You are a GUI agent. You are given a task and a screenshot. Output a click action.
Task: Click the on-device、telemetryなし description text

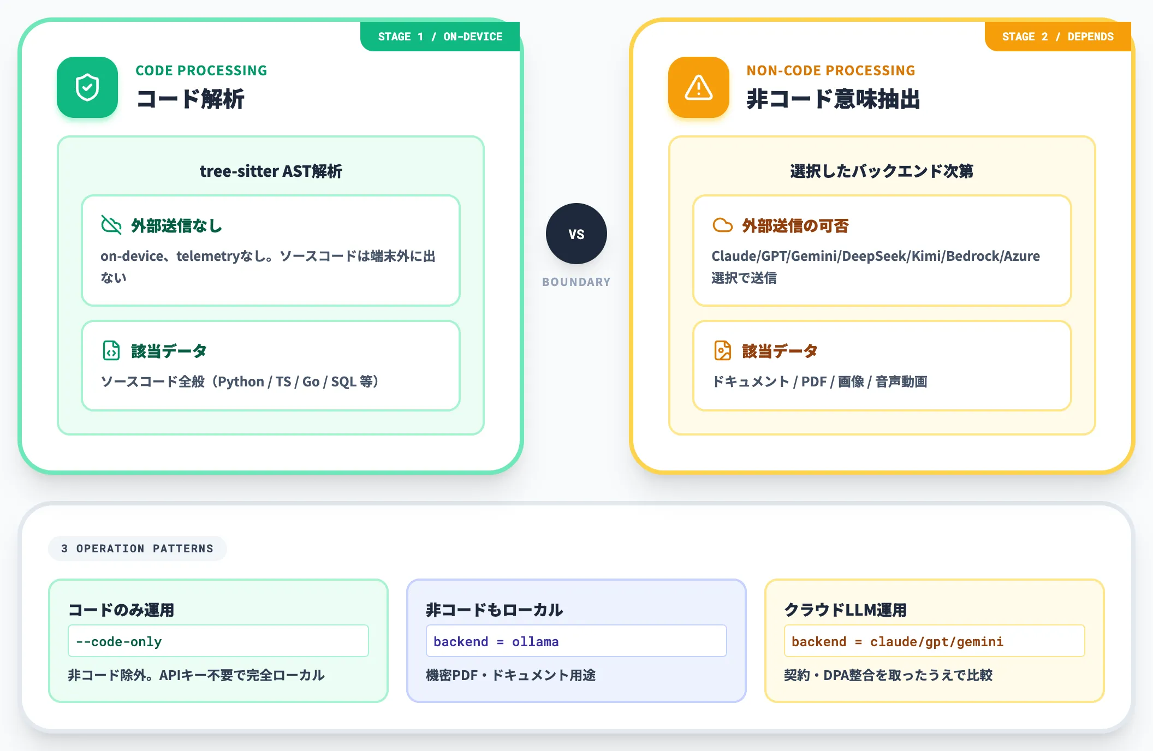click(268, 267)
